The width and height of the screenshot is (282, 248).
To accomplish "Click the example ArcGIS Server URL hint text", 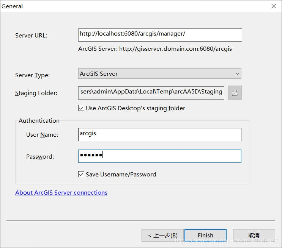I will (x=155, y=49).
